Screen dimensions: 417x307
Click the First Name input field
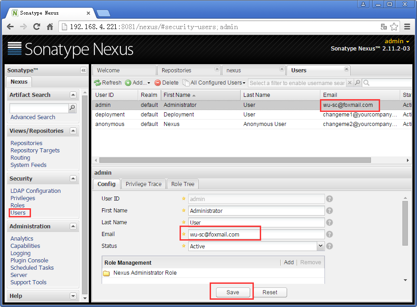(x=257, y=211)
